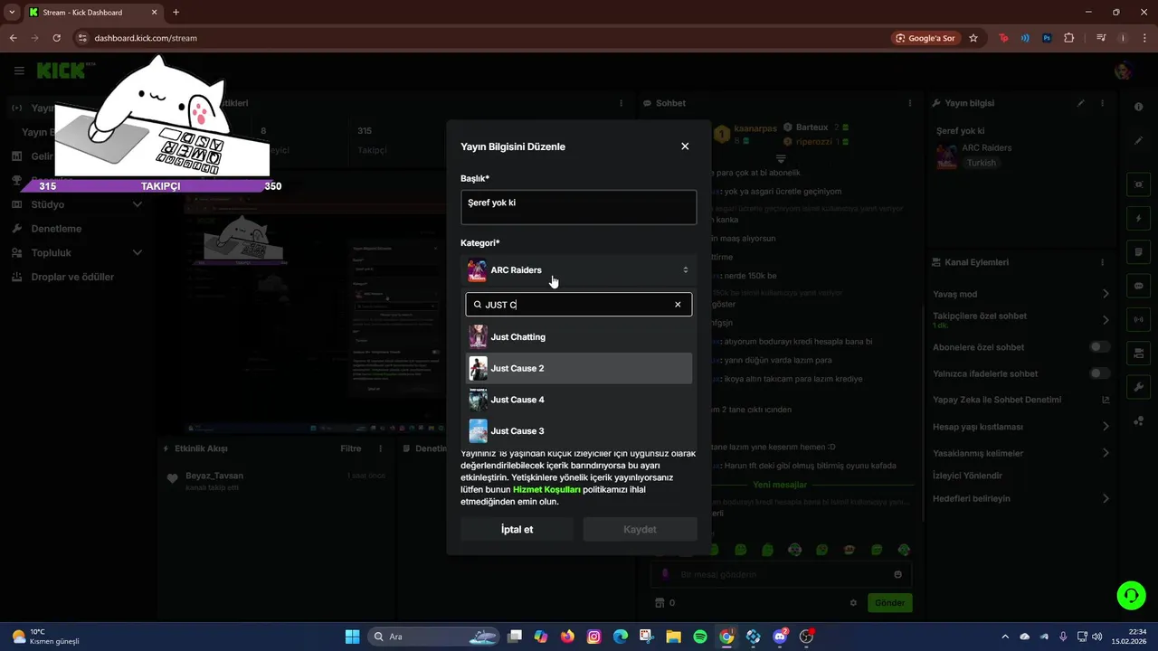The width and height of the screenshot is (1158, 651).
Task: Open the Hizmet Koşulları link
Action: 546,489
